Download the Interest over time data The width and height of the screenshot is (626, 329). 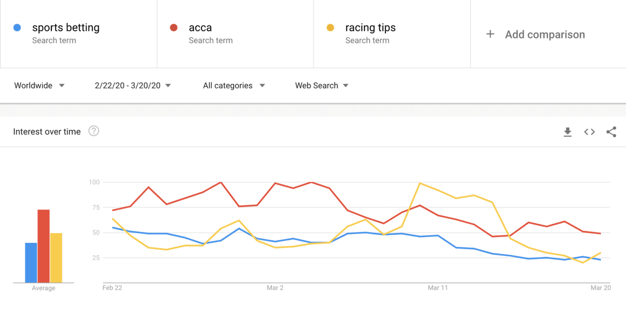pyautogui.click(x=567, y=132)
